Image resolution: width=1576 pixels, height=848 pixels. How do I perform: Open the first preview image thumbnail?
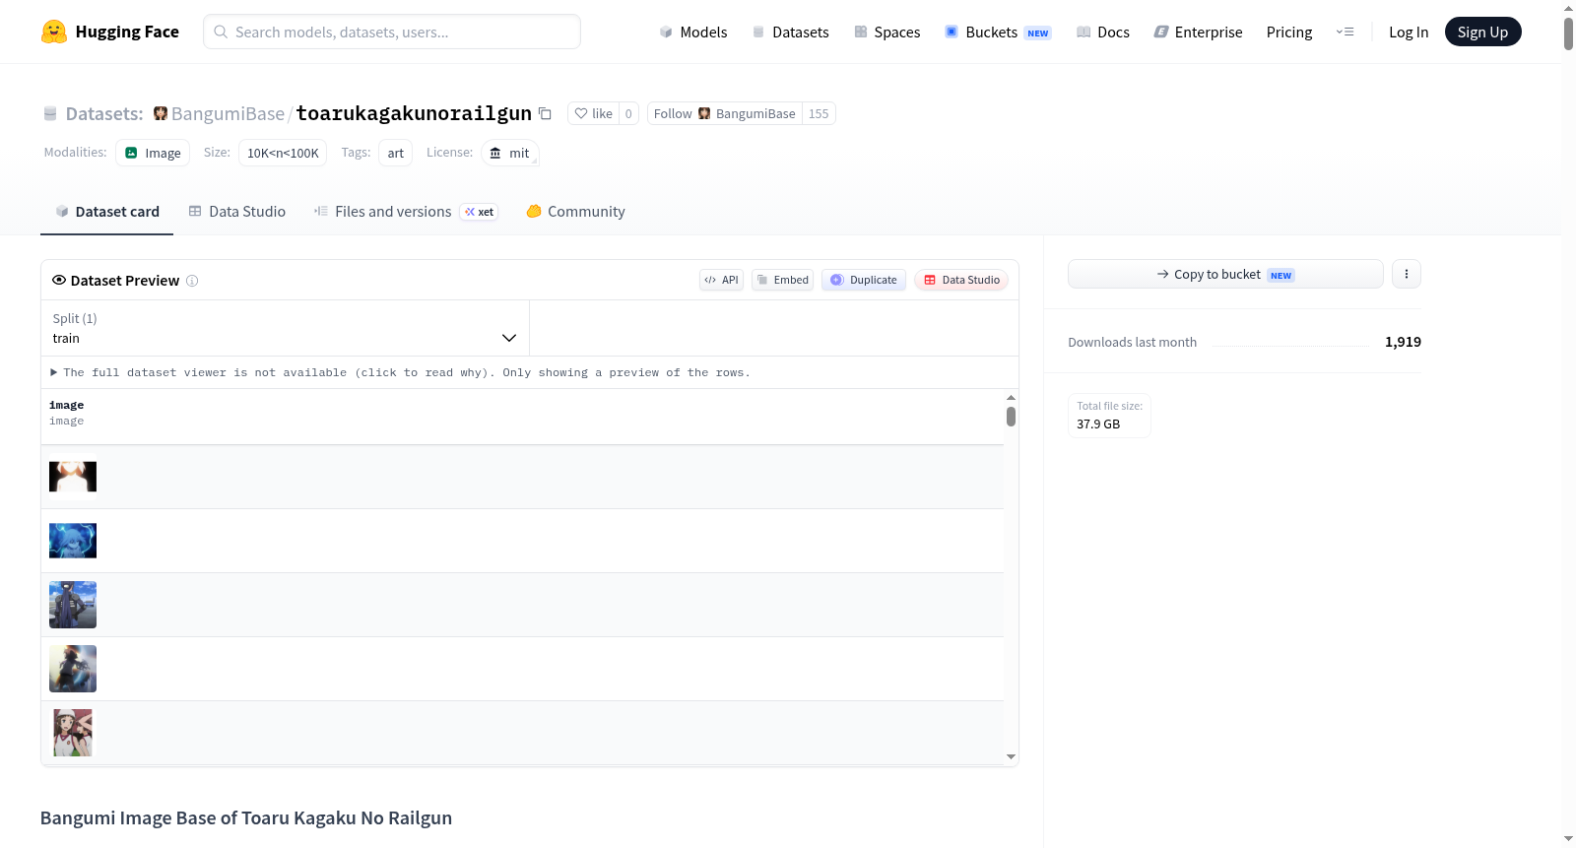(x=73, y=477)
